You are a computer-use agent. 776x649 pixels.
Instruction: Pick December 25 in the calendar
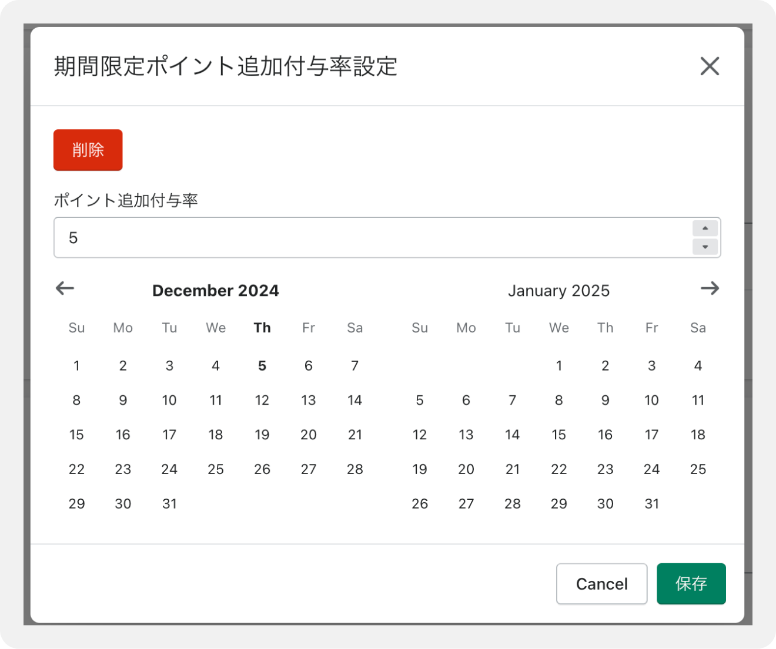216,469
